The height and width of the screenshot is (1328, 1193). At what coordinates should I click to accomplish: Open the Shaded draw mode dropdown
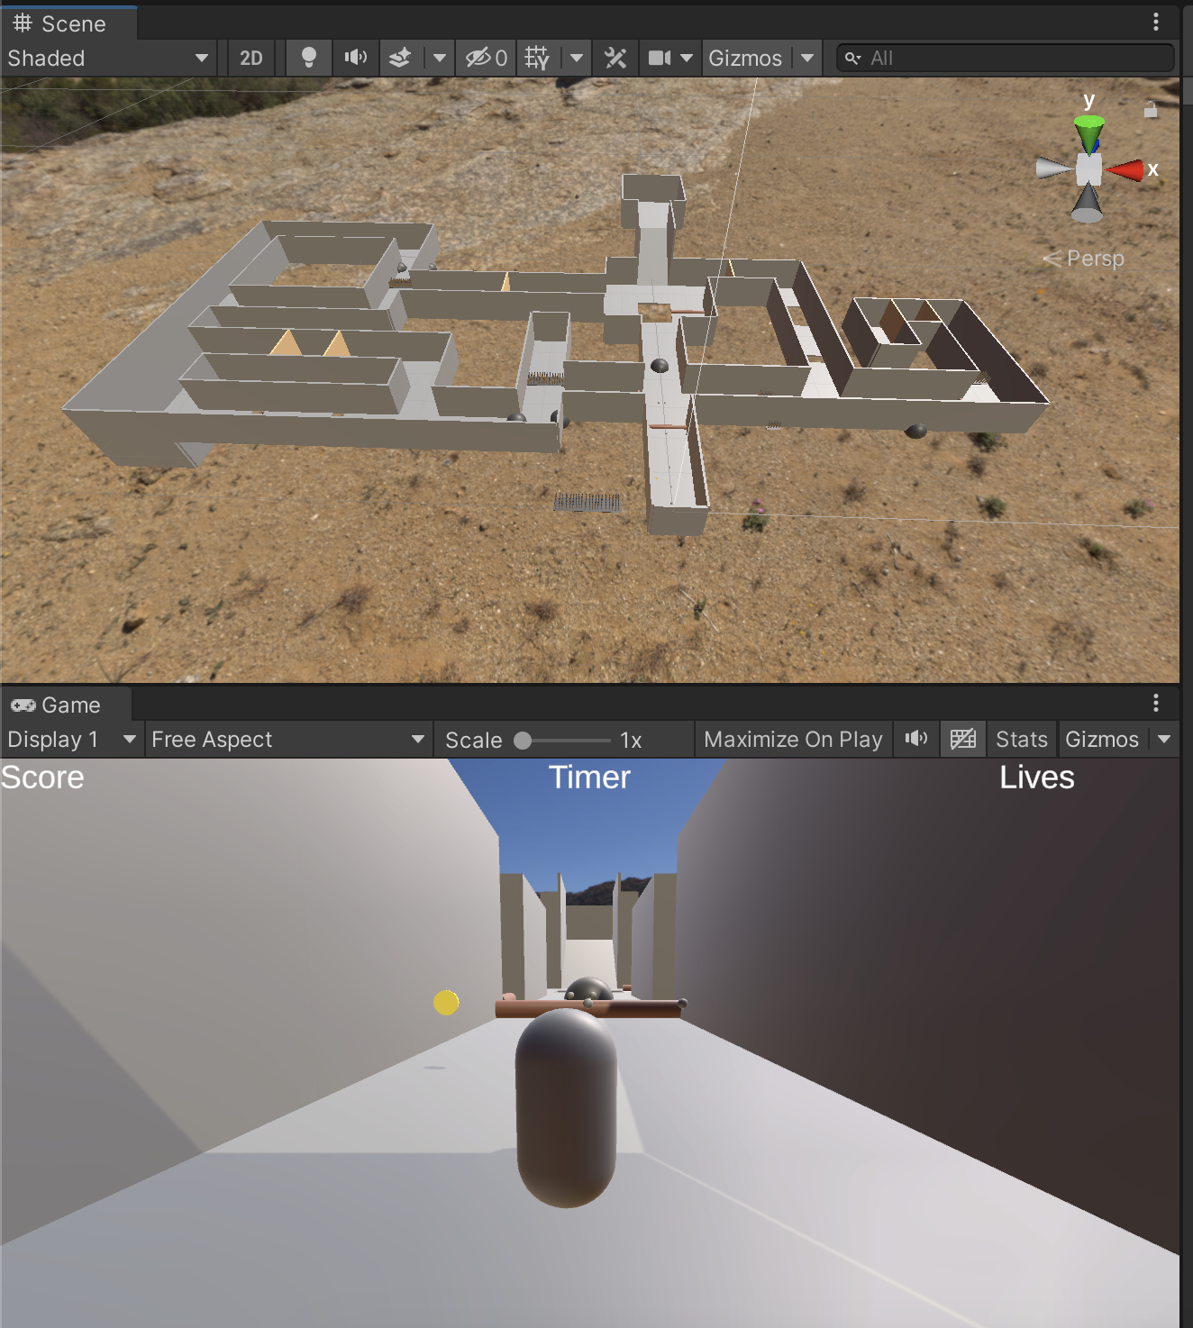point(108,58)
